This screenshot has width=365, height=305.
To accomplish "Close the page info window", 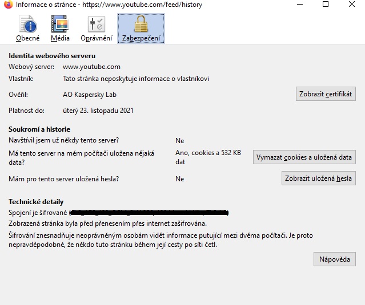I will (352, 4).
